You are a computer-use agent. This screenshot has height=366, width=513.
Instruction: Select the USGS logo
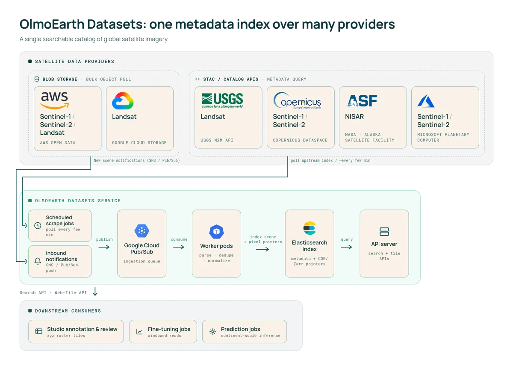222,100
